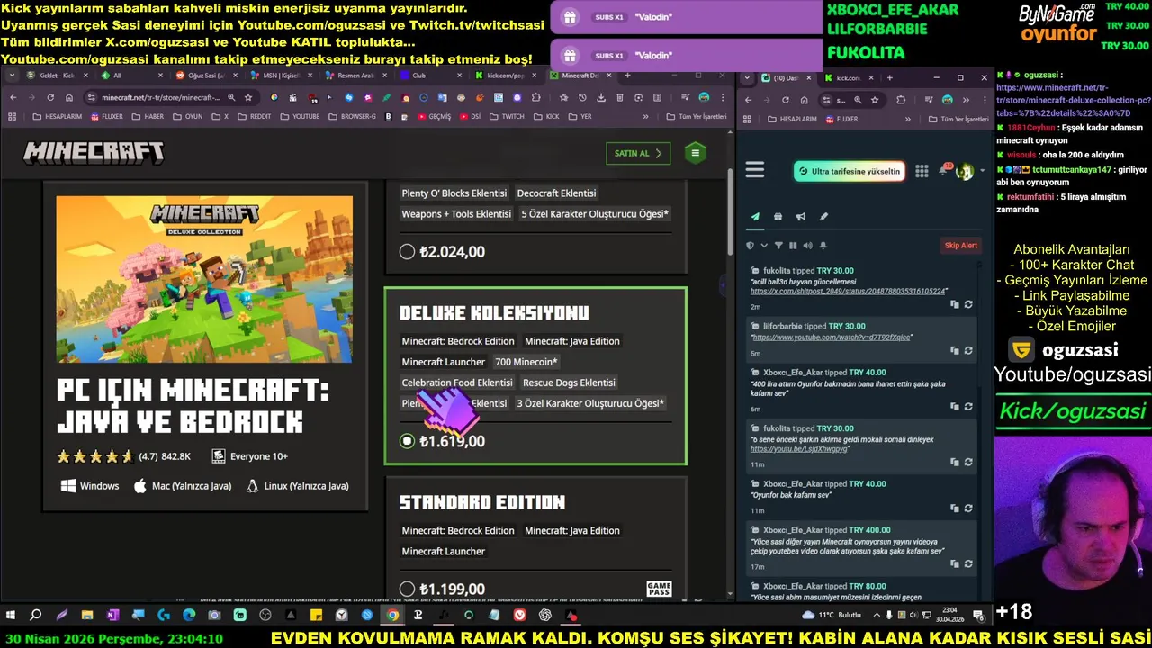Screen dimensions: 1152x648
Task: Click the Skip Alert button
Action: [x=960, y=246]
